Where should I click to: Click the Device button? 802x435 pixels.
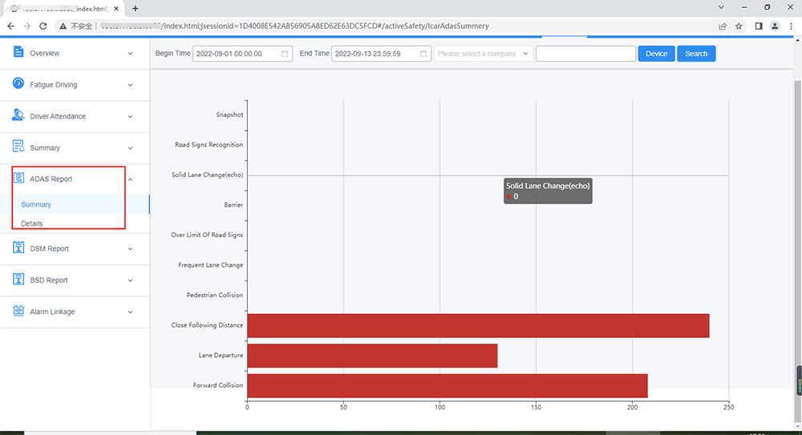point(656,54)
